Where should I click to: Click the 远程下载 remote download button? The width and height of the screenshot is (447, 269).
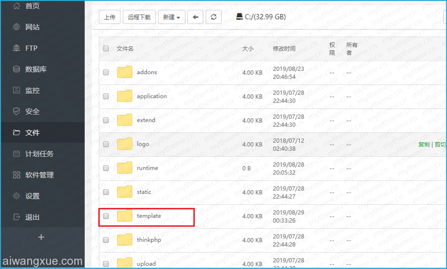[139, 17]
